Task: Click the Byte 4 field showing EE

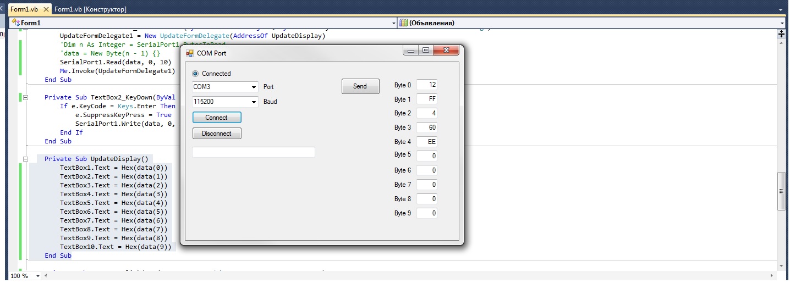Action: pos(427,142)
